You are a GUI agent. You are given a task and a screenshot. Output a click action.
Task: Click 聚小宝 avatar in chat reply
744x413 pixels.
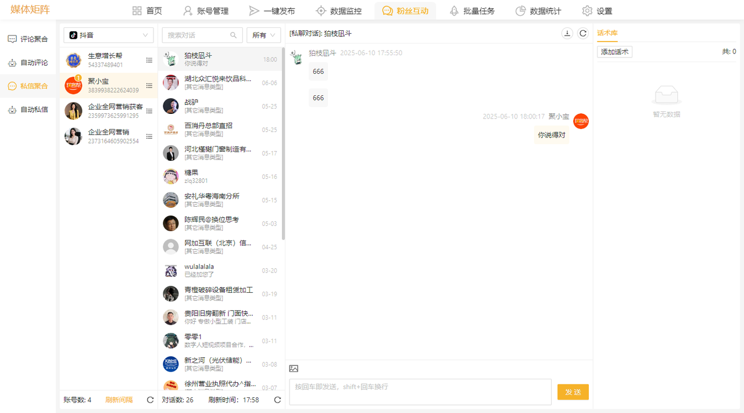(x=581, y=121)
